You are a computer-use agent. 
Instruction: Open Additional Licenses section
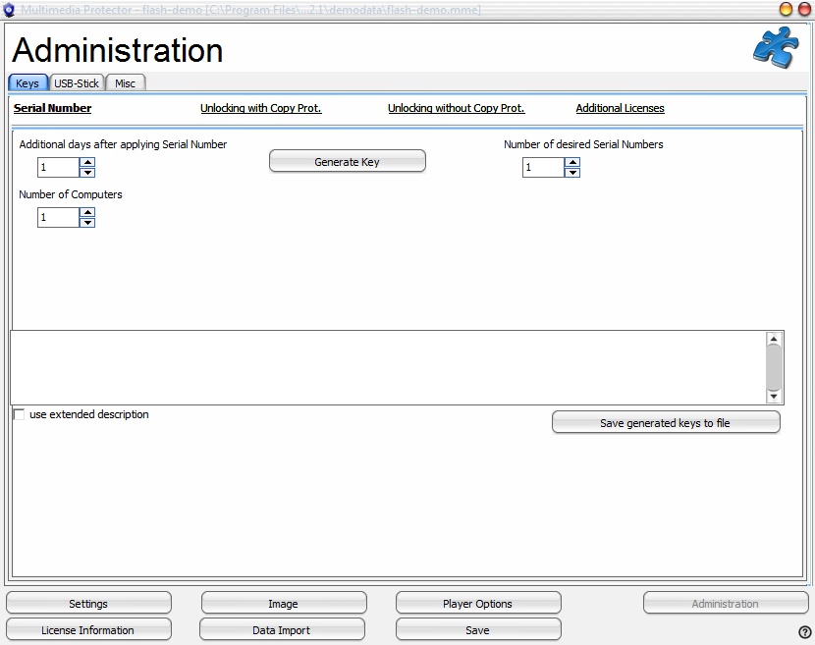point(620,108)
